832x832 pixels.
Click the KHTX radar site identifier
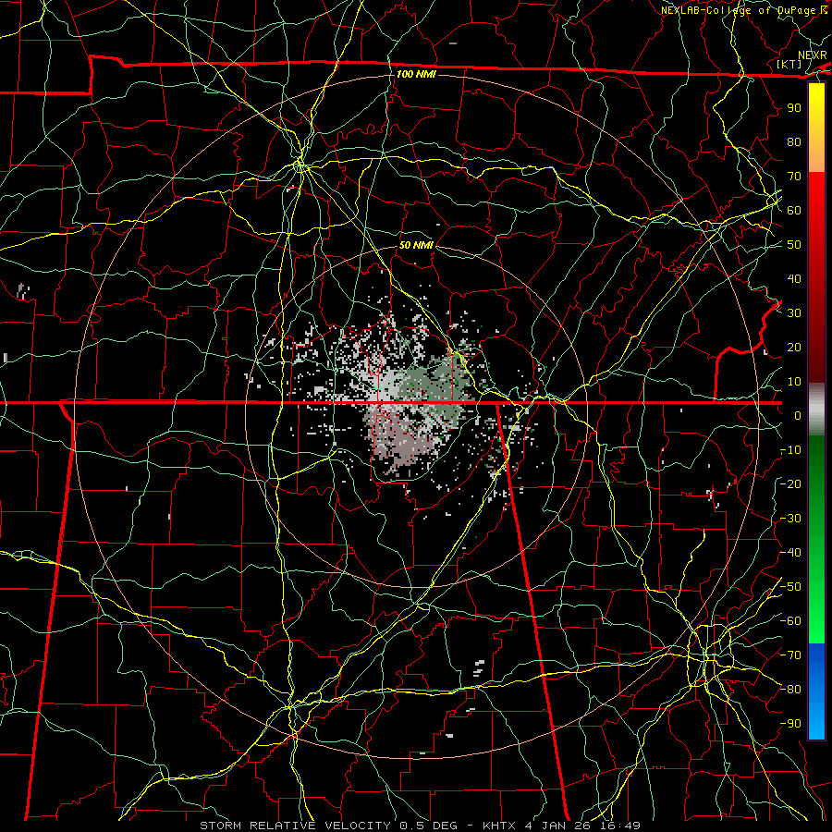(x=501, y=826)
